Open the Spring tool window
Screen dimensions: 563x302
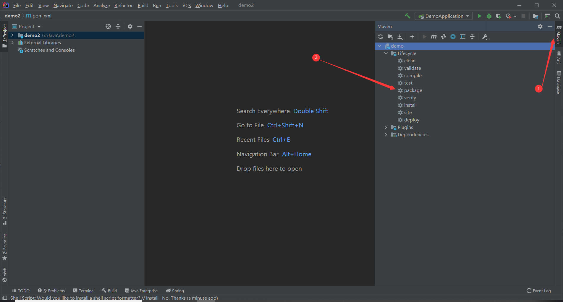(175, 291)
